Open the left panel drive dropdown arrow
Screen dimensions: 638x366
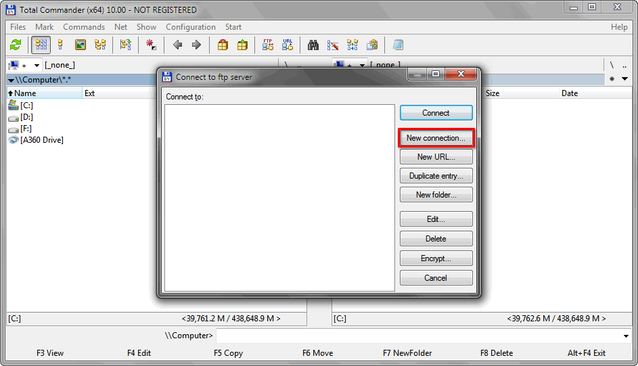click(37, 66)
